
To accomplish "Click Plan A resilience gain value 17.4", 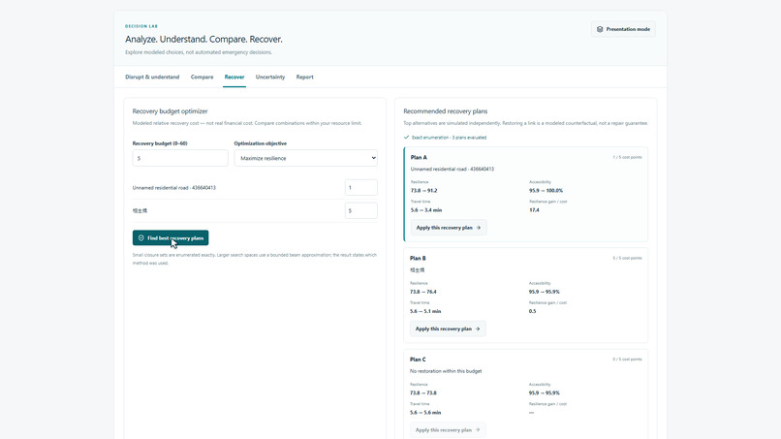I will point(534,210).
